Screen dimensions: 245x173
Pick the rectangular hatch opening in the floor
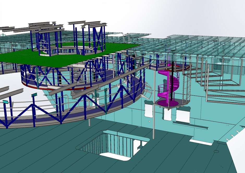click(x=113, y=145)
